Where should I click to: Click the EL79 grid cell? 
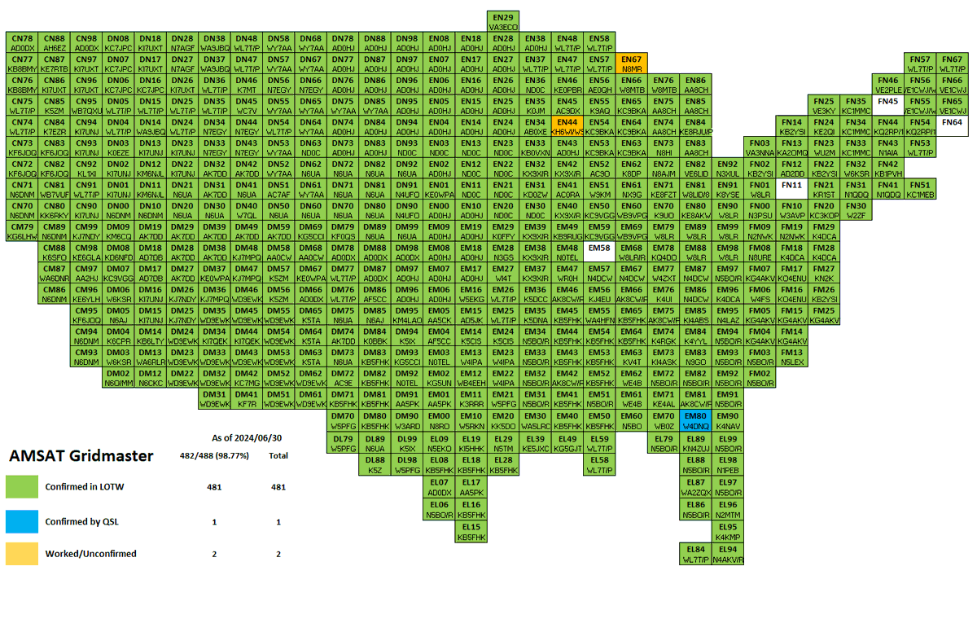[664, 441]
